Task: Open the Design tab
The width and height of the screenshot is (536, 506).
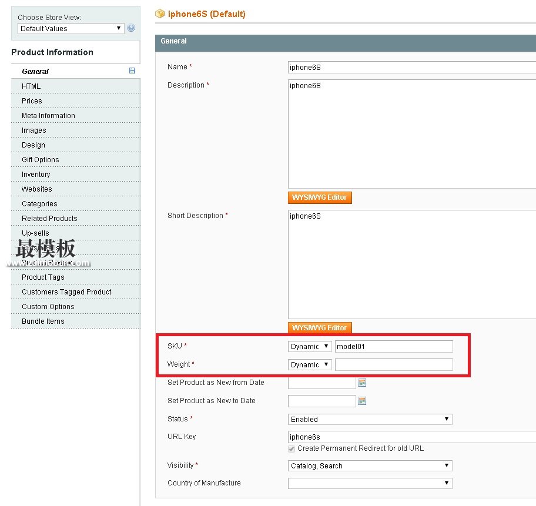Action: (76, 145)
